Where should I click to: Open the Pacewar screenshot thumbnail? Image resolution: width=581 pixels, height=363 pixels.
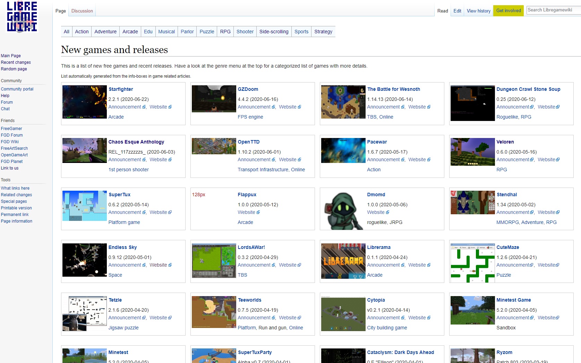[343, 150]
